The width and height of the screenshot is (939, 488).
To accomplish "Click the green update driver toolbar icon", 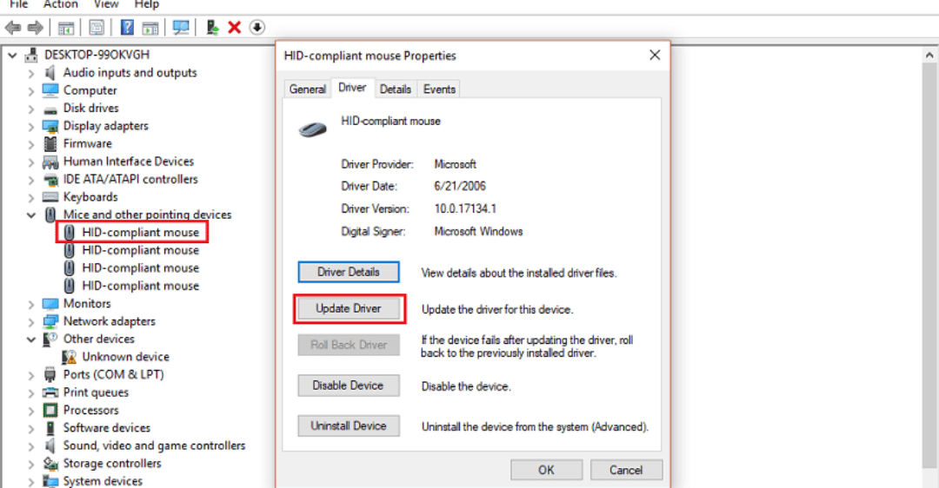I will click(x=212, y=28).
